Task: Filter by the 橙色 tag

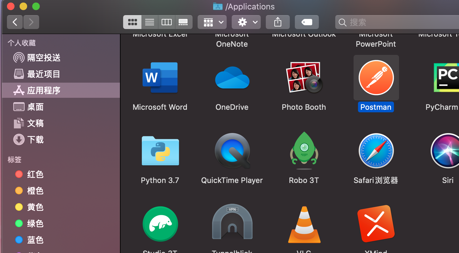Action: pos(61,191)
